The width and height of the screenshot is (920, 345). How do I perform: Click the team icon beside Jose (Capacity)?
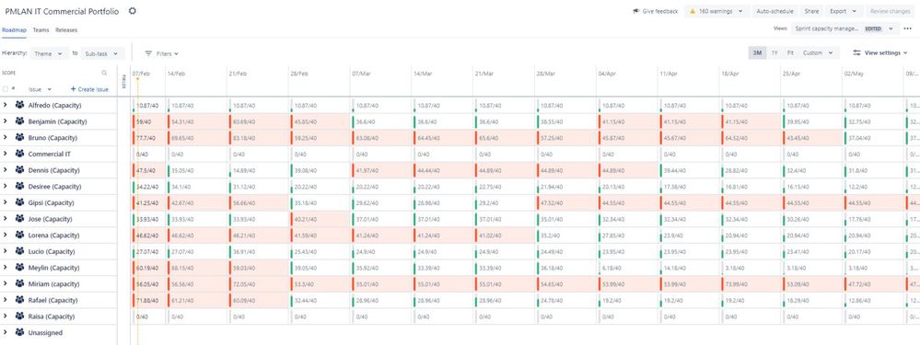click(19, 218)
